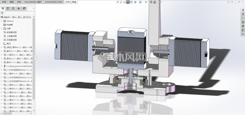Select the 装配体1 root assembly node
245x115 pixels.
coord(17,17)
